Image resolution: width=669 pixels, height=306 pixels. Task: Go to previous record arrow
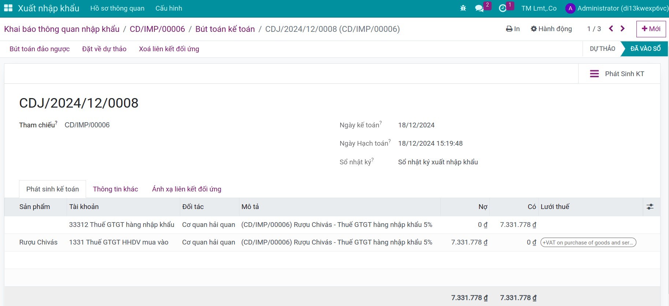pyautogui.click(x=611, y=29)
